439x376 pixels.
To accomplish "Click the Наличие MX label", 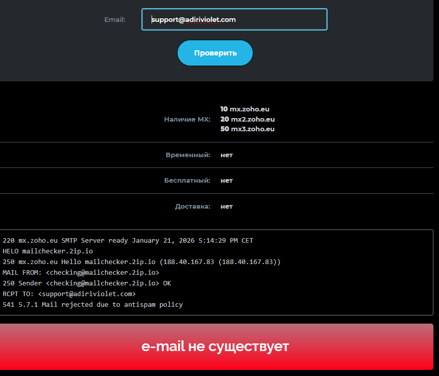I will coord(187,119).
